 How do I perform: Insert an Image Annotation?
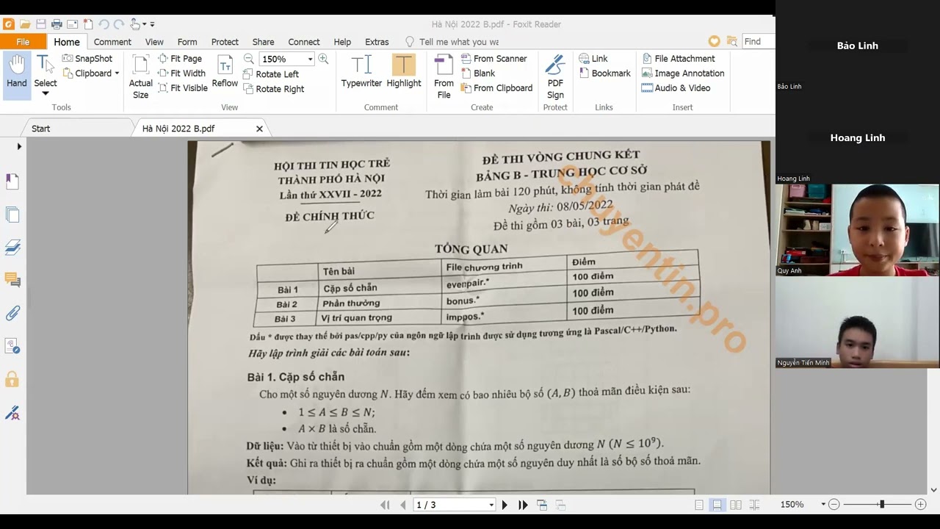click(x=683, y=73)
